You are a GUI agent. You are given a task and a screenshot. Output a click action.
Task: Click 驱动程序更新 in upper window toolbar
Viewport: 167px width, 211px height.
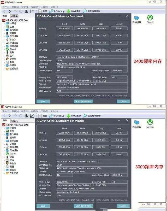[x=92, y=11]
